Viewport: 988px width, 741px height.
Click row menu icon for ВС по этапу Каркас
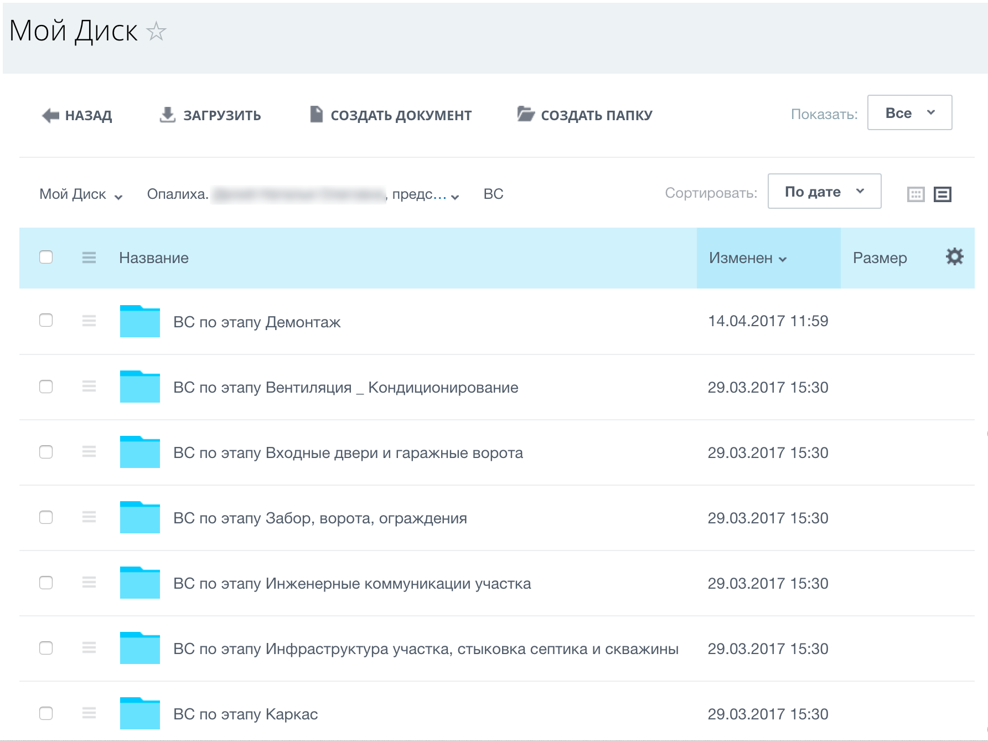tap(89, 713)
